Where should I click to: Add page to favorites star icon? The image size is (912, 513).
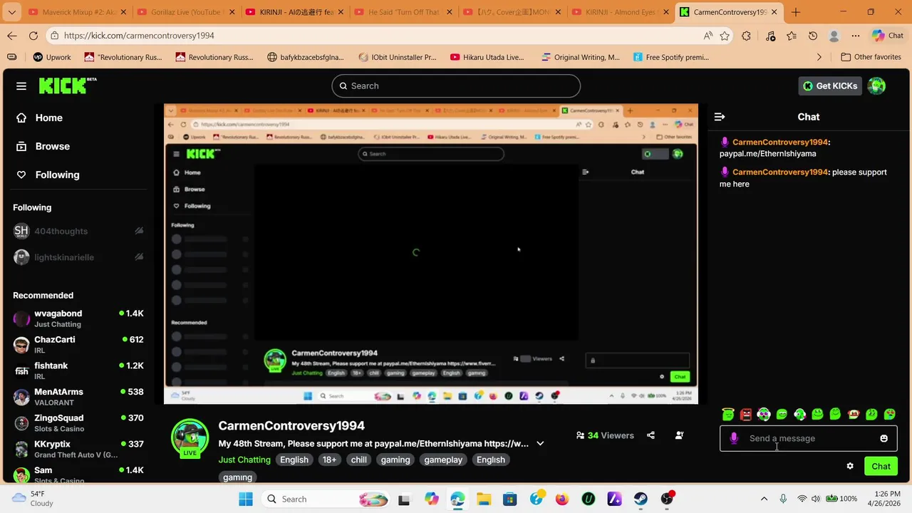(x=725, y=36)
